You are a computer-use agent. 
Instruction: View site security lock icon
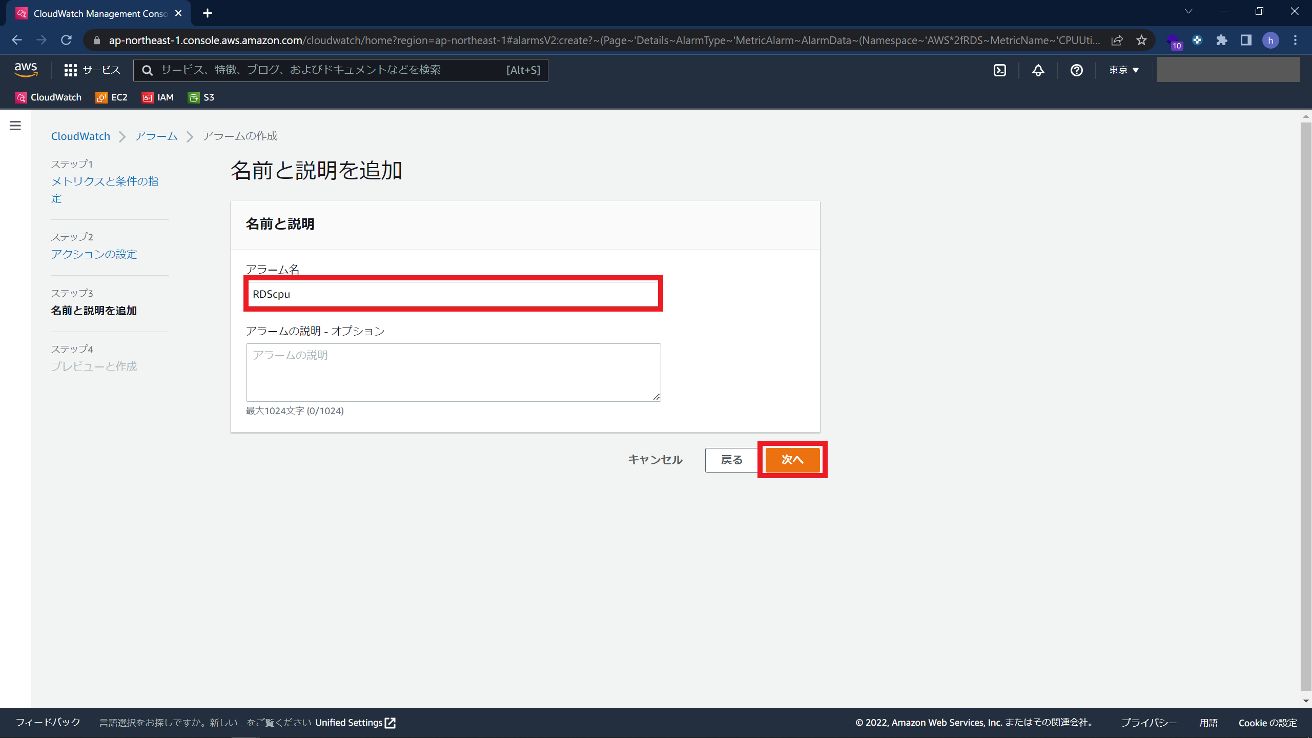(x=97, y=40)
